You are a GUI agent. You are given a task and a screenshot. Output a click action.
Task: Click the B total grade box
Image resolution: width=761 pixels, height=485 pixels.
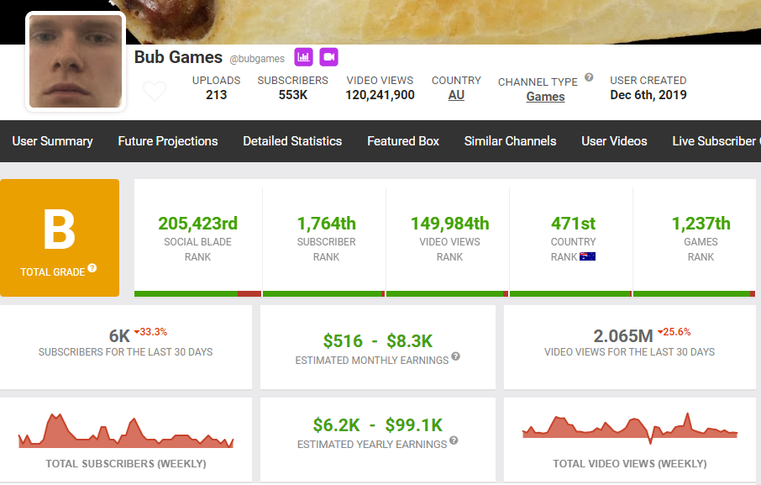click(x=59, y=238)
